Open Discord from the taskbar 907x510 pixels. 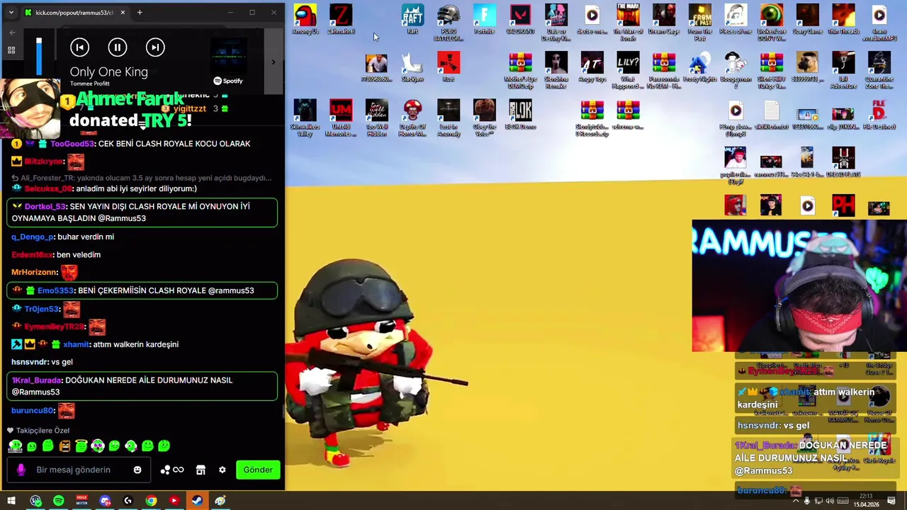click(105, 501)
